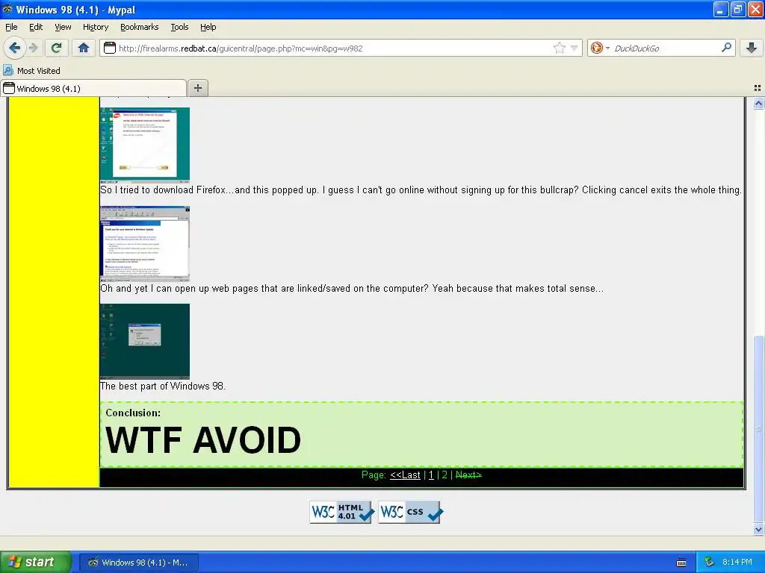Click the keyboard icon in taskbar
The image size is (765, 573).
(x=681, y=563)
